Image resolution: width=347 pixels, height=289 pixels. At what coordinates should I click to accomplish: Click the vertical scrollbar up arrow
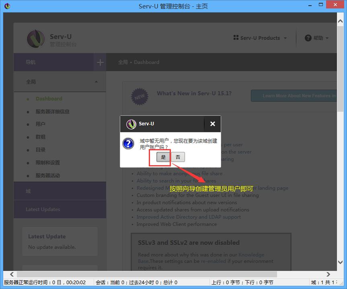340,21
